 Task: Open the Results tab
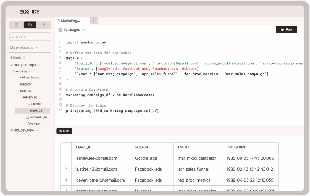click(x=64, y=131)
